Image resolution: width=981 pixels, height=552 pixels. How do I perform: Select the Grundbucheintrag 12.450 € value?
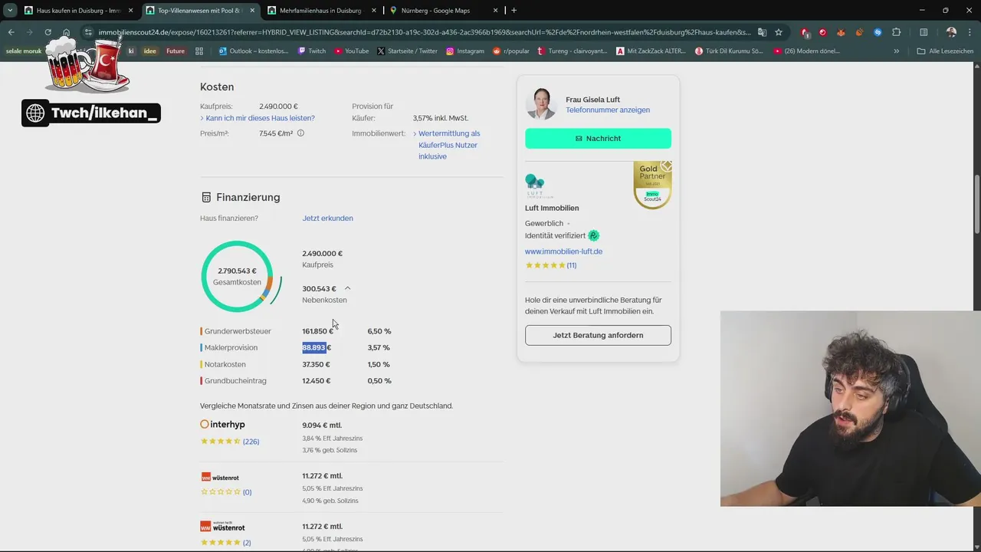tap(316, 381)
